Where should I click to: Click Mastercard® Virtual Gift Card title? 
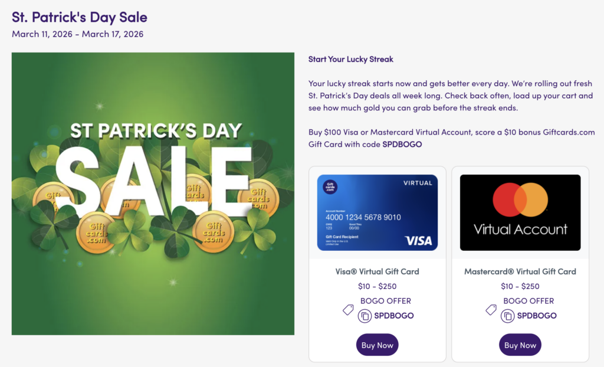[520, 271]
